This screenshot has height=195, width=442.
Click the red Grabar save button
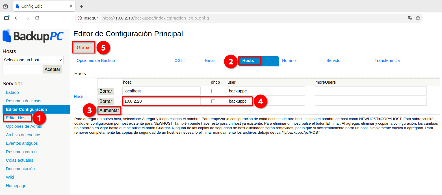84,48
